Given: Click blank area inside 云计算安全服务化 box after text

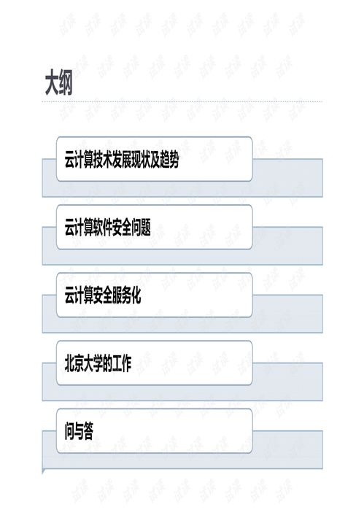Looking at the screenshot, I should click(x=195, y=295).
